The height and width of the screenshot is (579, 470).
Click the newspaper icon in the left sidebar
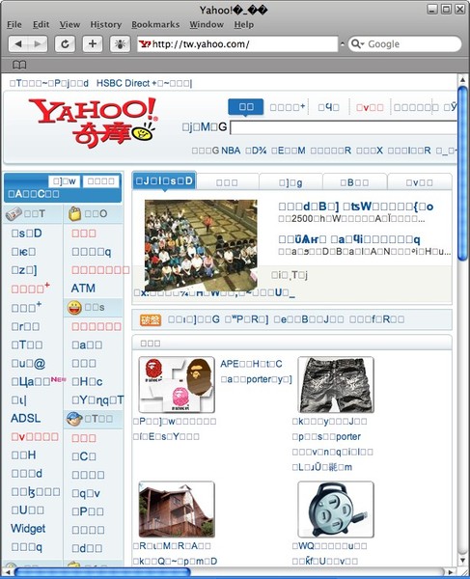tap(14, 214)
